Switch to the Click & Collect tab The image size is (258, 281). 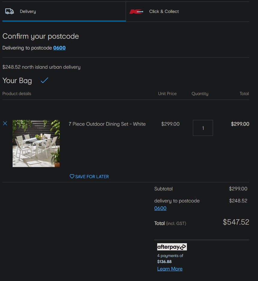pos(164,11)
